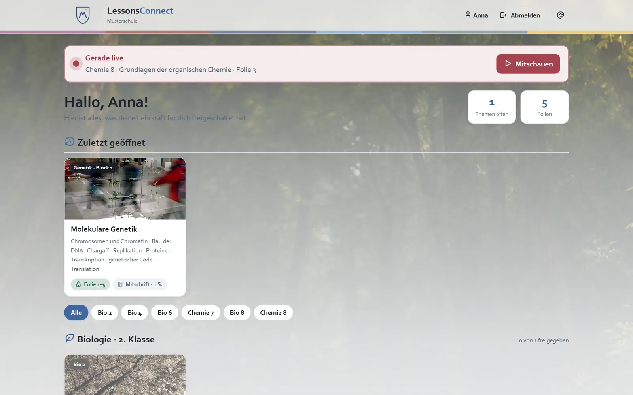Image resolution: width=633 pixels, height=395 pixels.
Task: Open the Molekulare Genetik title
Action: (104, 229)
